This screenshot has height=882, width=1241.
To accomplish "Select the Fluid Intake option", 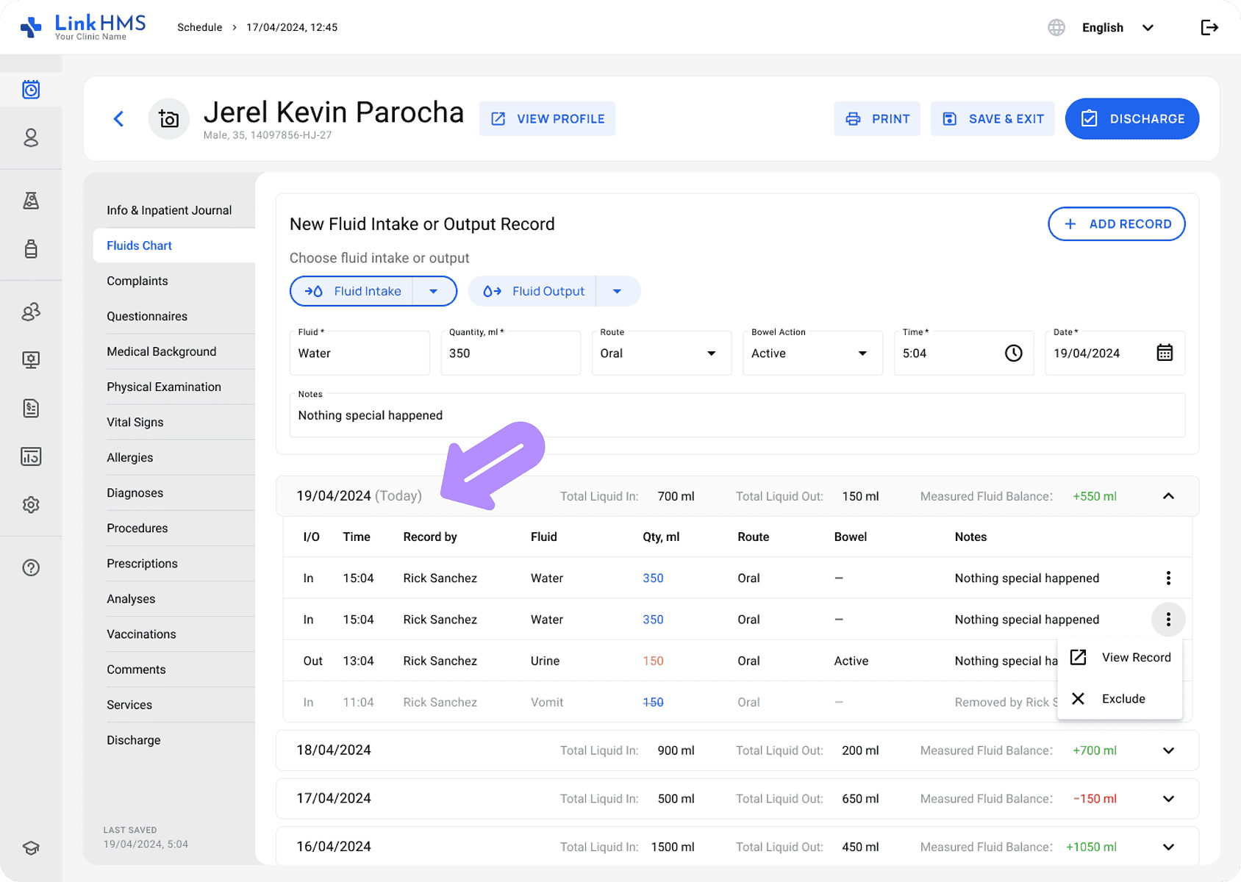I will click(354, 292).
